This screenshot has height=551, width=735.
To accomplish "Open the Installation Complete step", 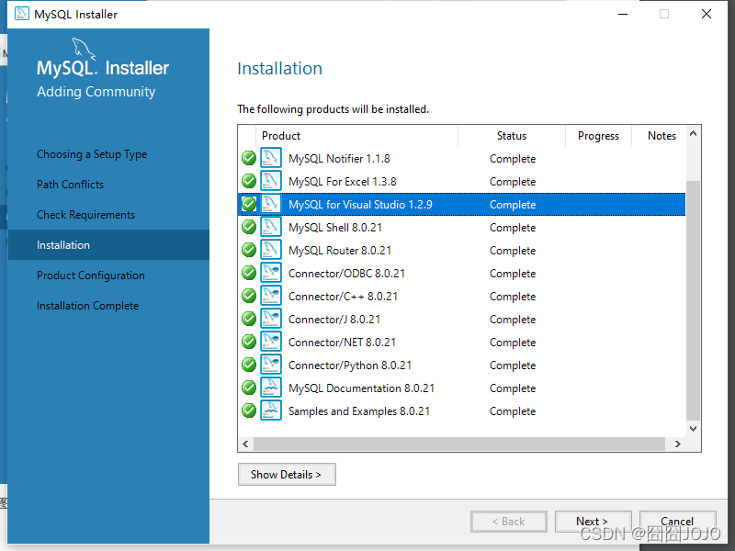I will (87, 306).
